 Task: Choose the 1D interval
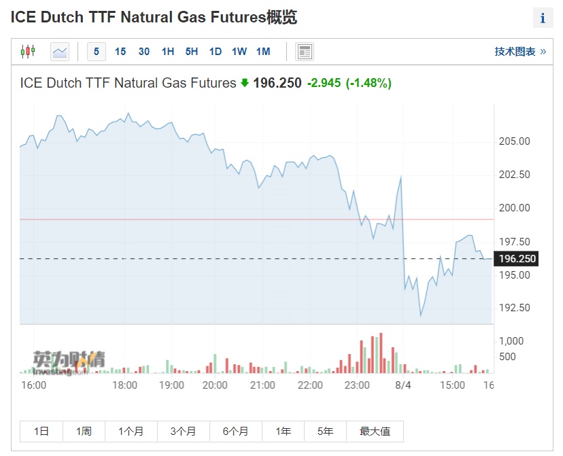click(x=216, y=51)
